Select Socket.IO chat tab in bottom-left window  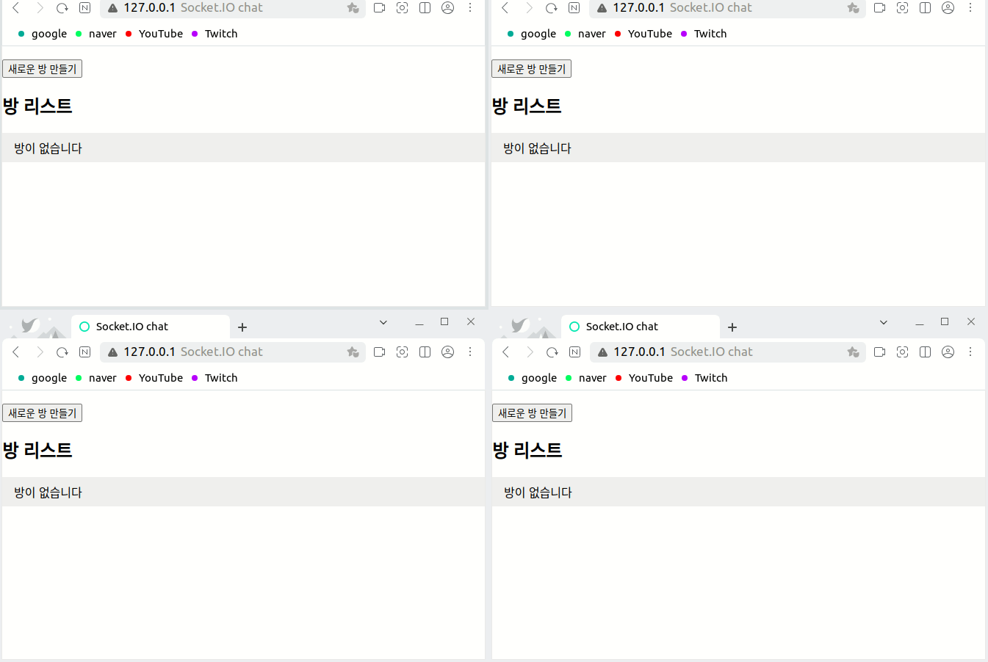point(151,327)
